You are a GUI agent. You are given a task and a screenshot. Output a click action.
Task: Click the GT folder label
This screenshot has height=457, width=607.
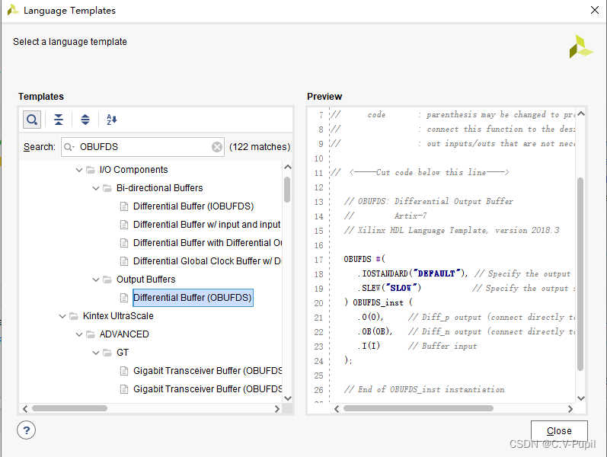tap(123, 353)
